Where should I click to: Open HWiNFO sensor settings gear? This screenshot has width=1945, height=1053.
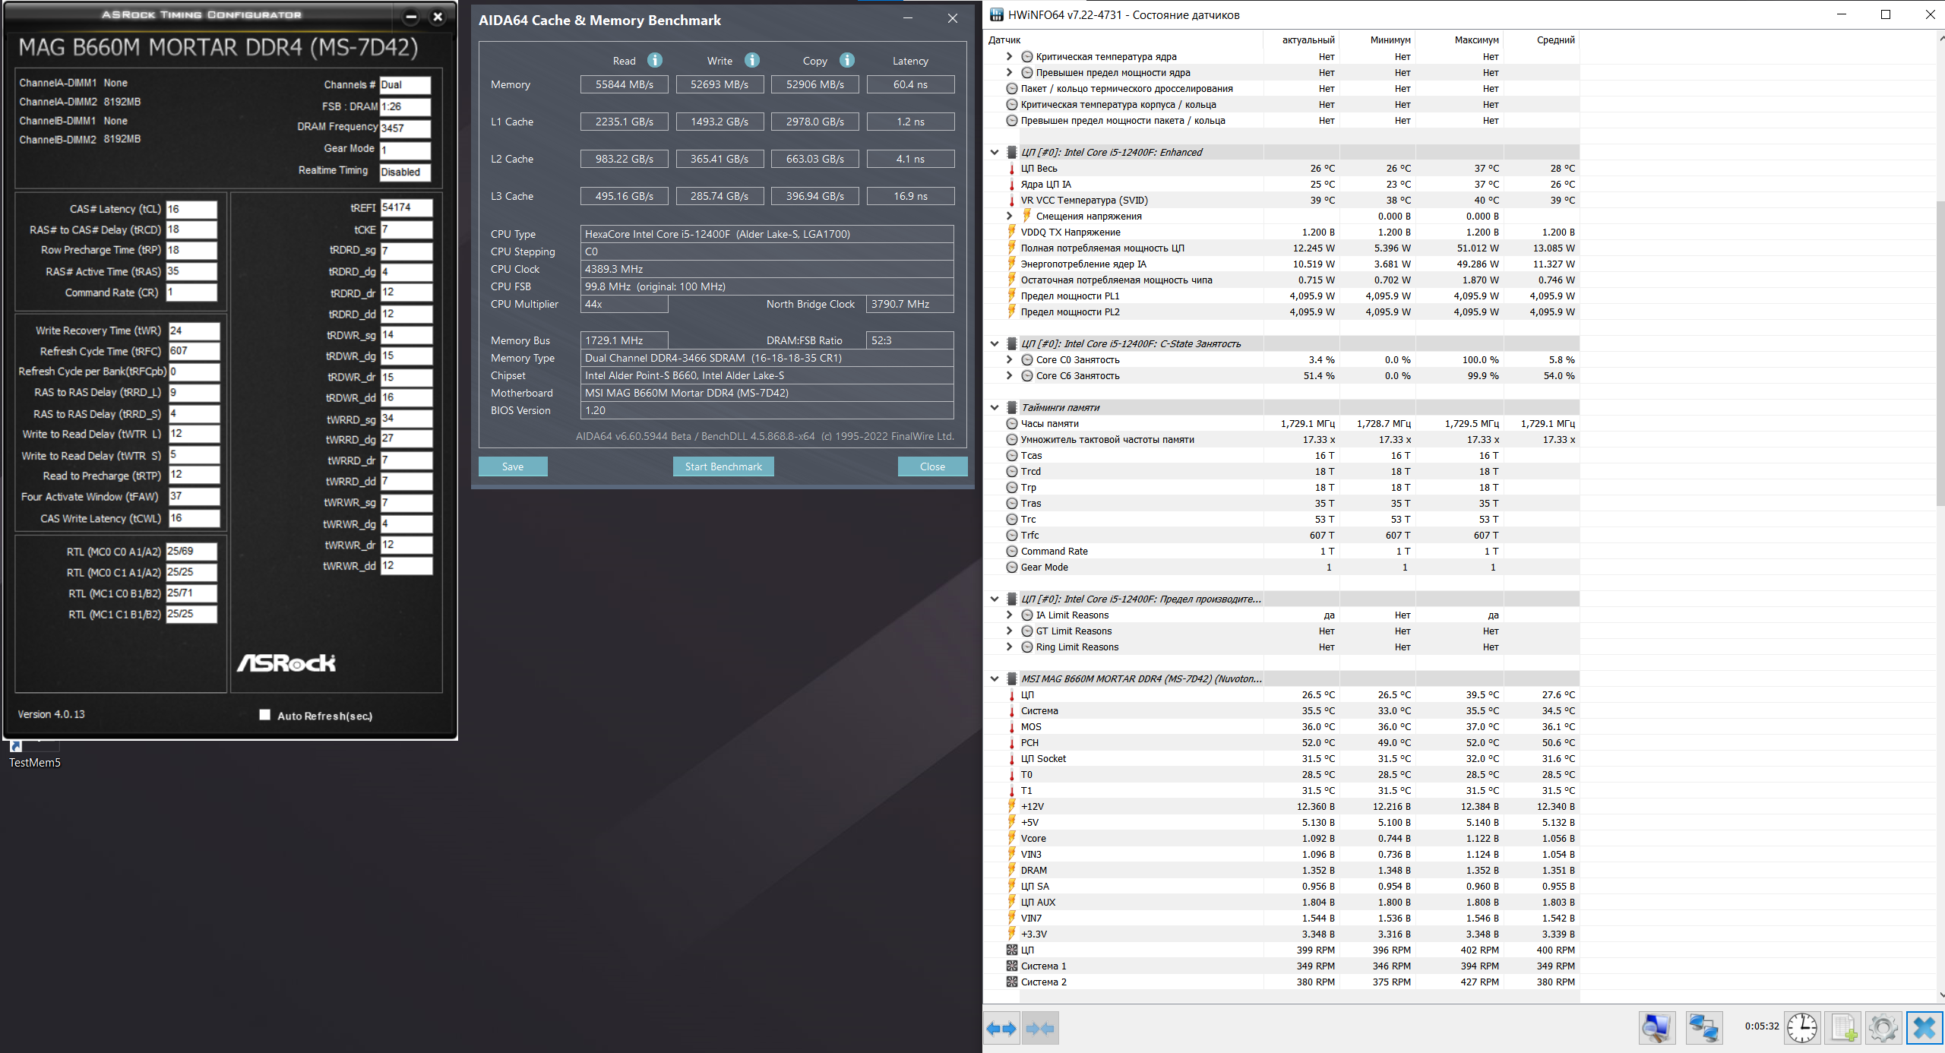1883,1029
